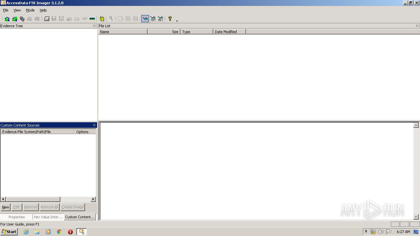Open the File menu

pos(6,10)
